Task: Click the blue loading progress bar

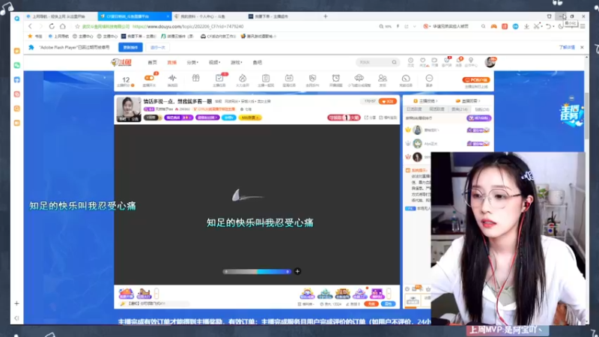Action: (x=257, y=272)
